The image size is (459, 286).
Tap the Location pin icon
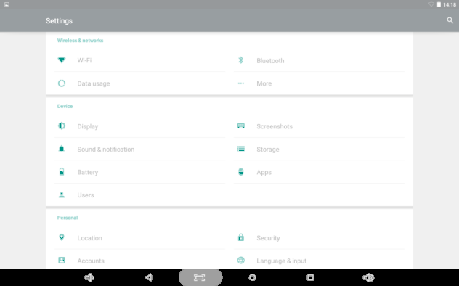point(62,237)
